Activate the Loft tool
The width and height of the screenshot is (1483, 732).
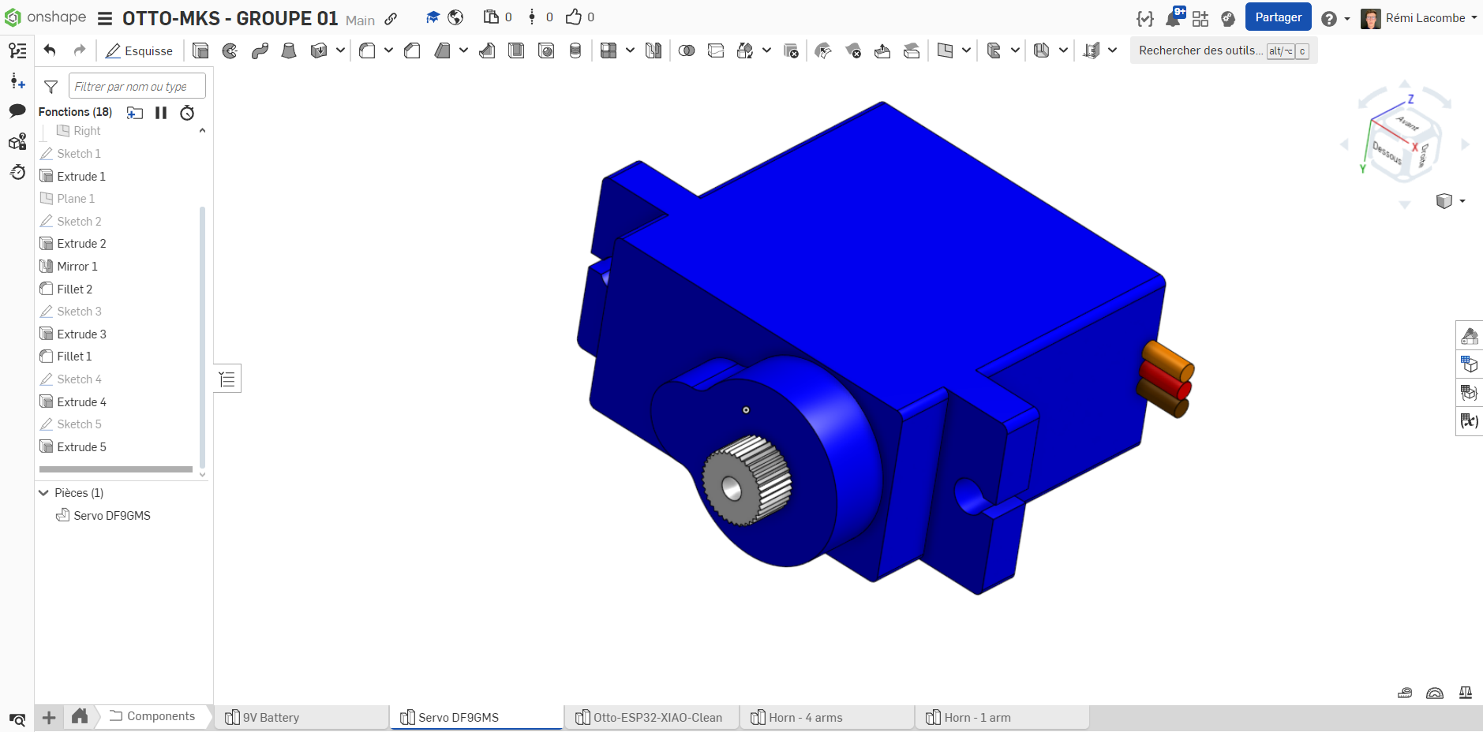(x=289, y=51)
